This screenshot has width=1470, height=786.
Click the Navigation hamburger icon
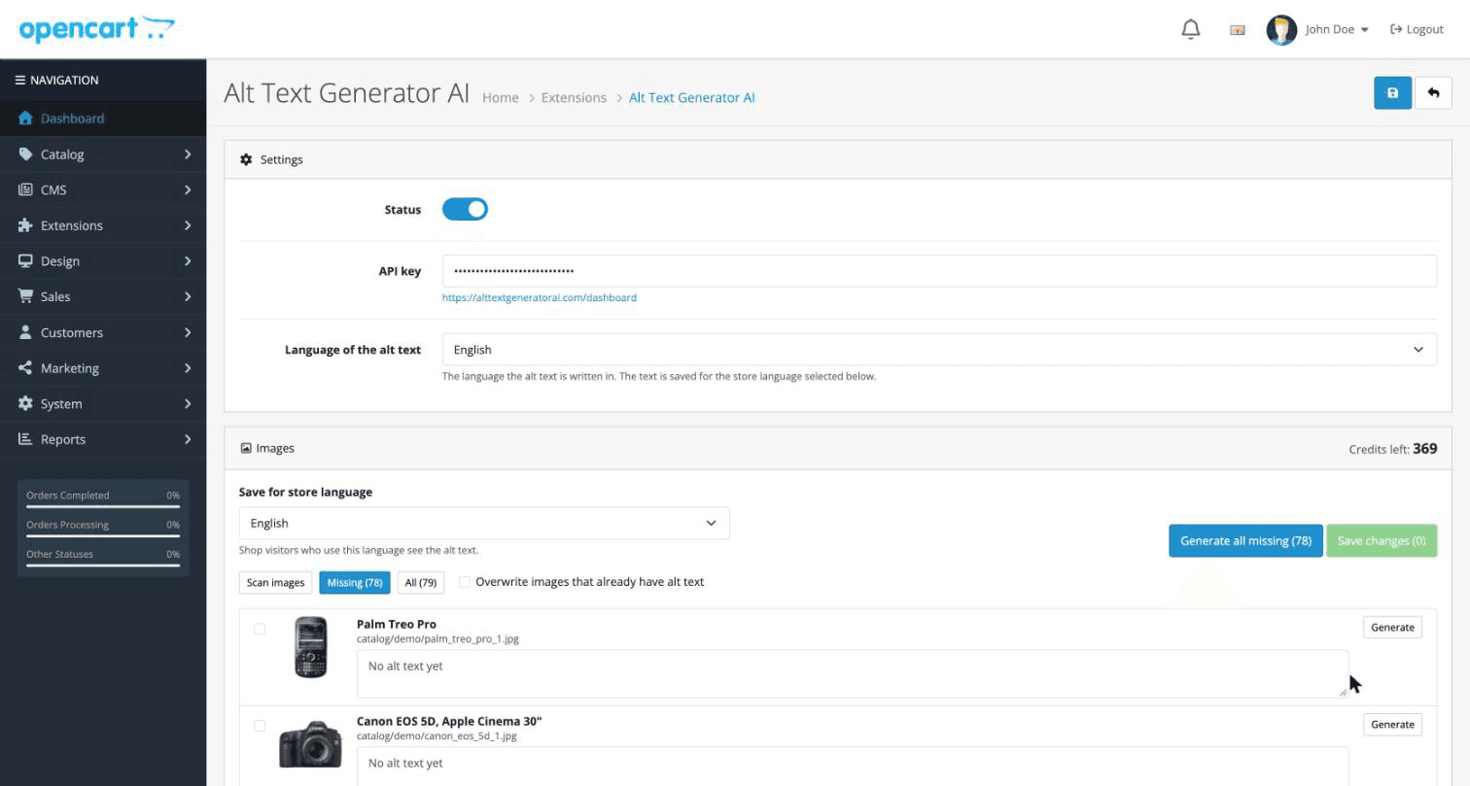tap(19, 80)
